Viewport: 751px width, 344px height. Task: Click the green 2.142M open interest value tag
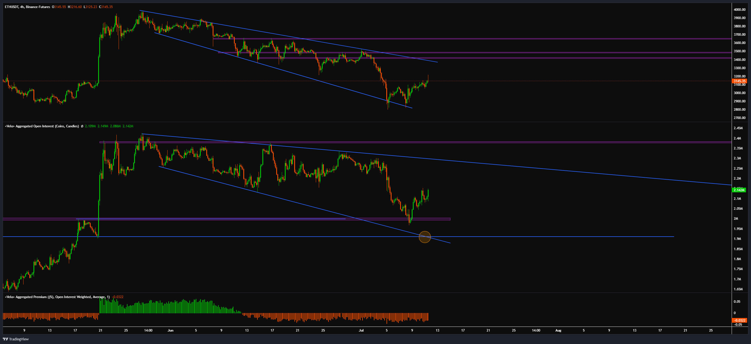pyautogui.click(x=739, y=190)
